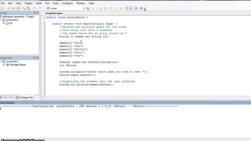Open the Edit menu

point(10,3)
